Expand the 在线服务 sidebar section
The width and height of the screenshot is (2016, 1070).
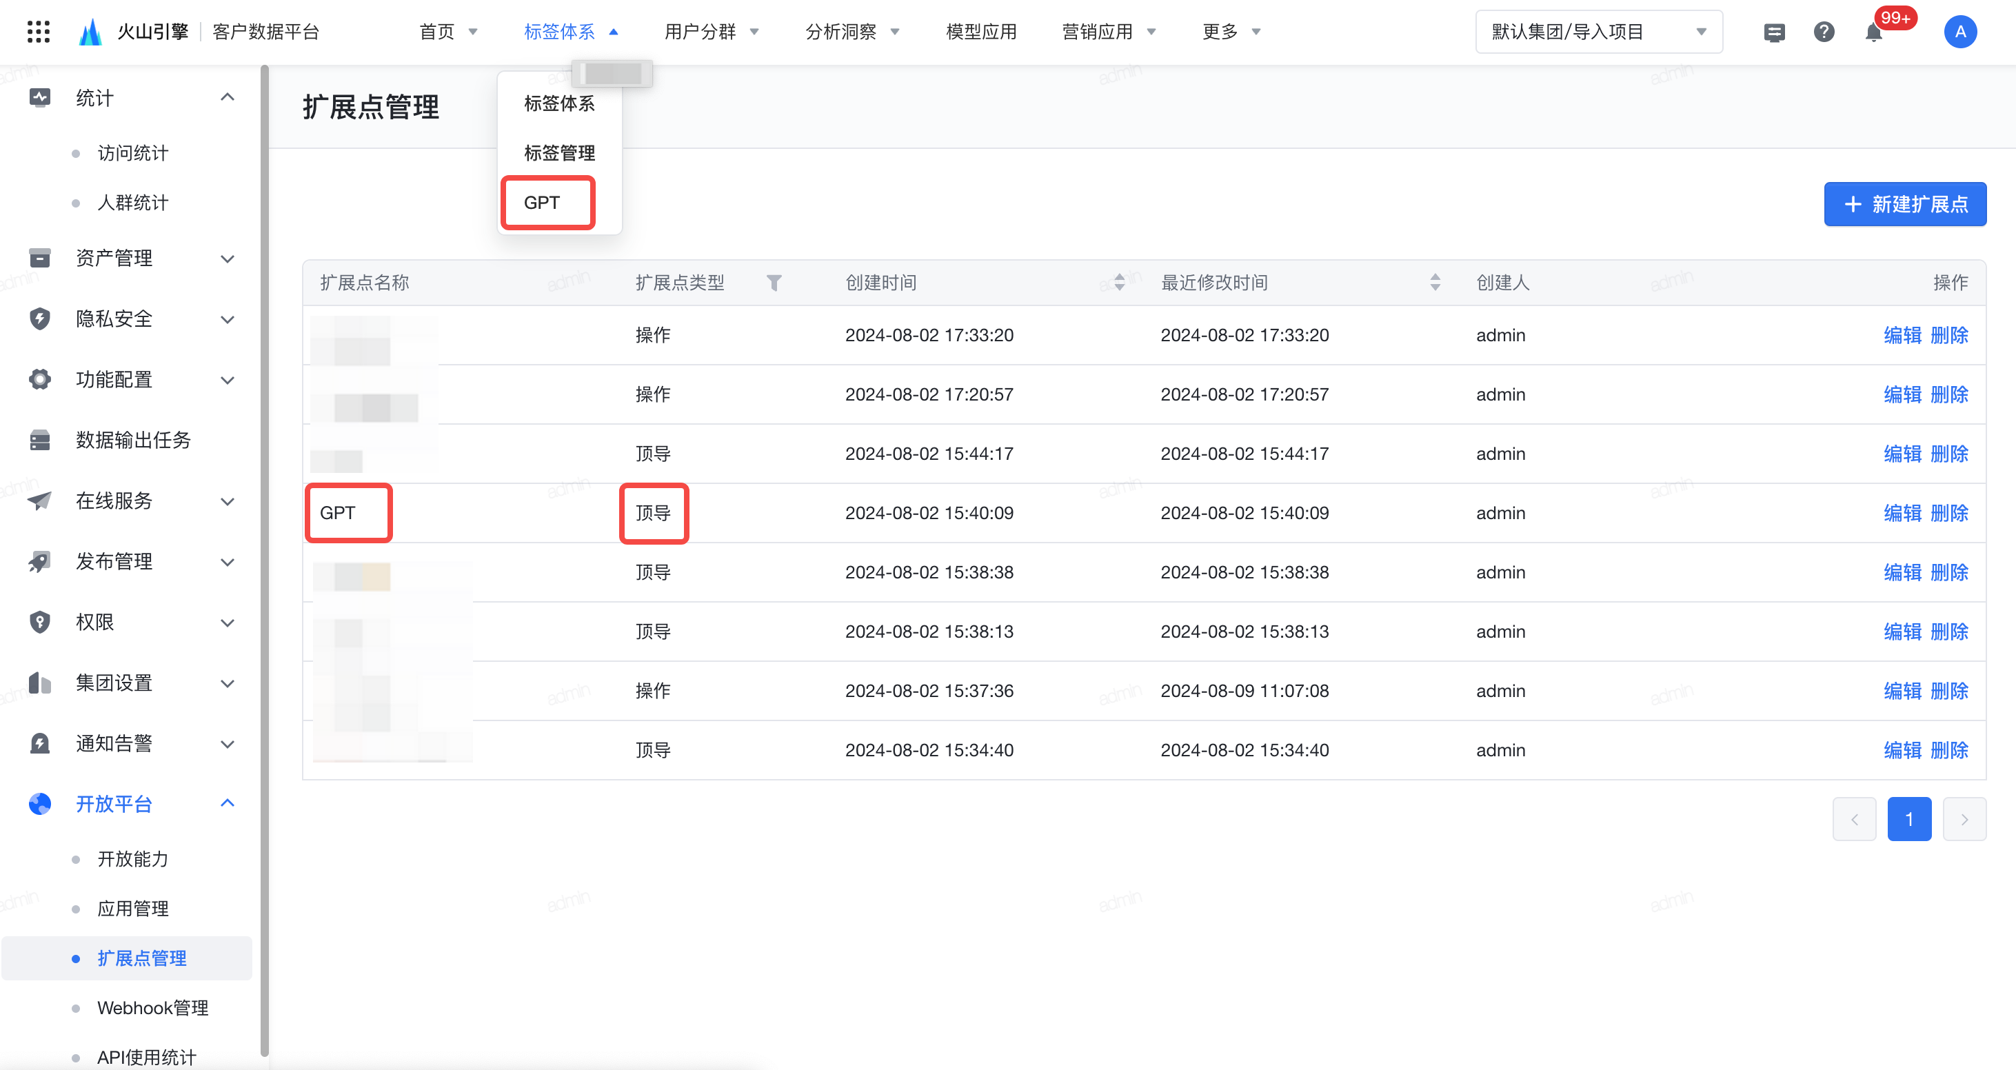click(228, 502)
